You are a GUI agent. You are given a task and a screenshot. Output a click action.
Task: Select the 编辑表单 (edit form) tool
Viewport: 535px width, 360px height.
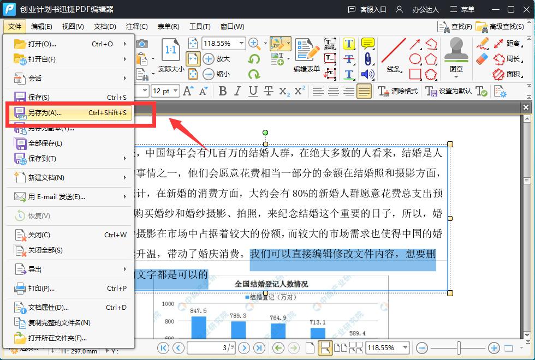pos(306,57)
